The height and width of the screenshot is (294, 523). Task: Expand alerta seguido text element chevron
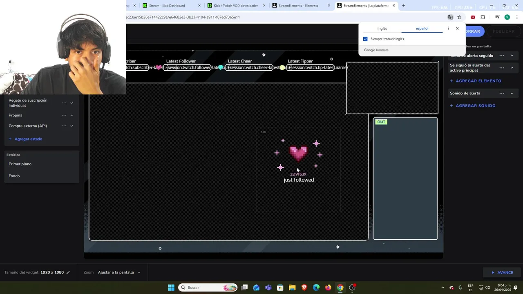[512, 56]
